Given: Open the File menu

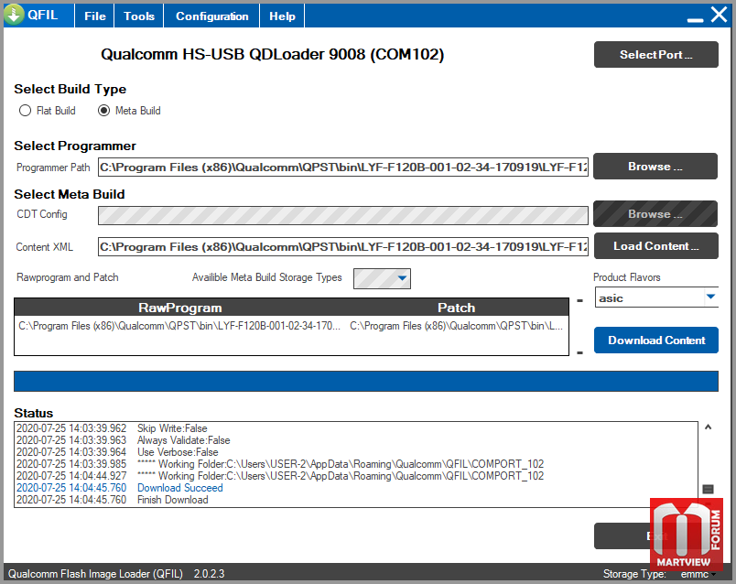Looking at the screenshot, I should (95, 16).
